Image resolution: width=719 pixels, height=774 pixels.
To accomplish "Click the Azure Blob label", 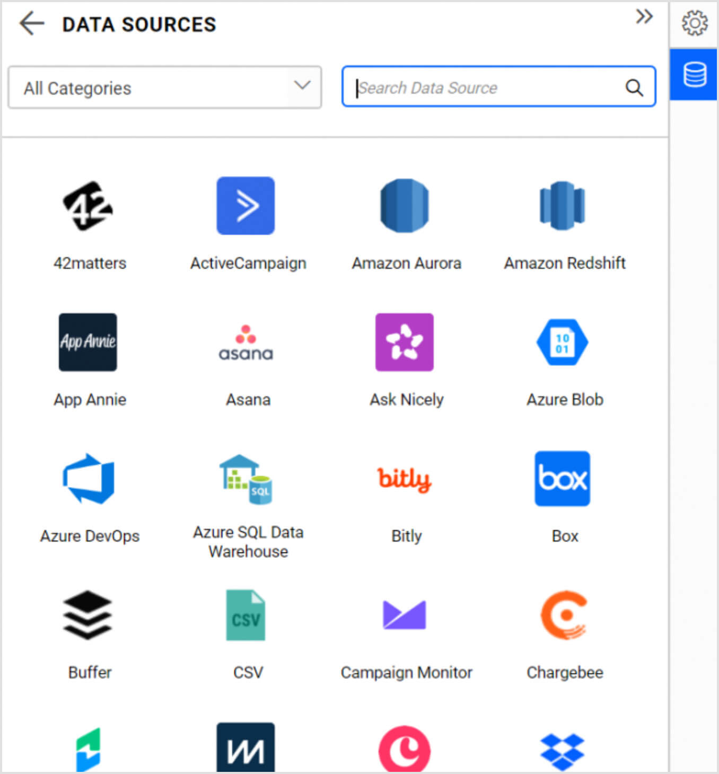I will 565,399.
